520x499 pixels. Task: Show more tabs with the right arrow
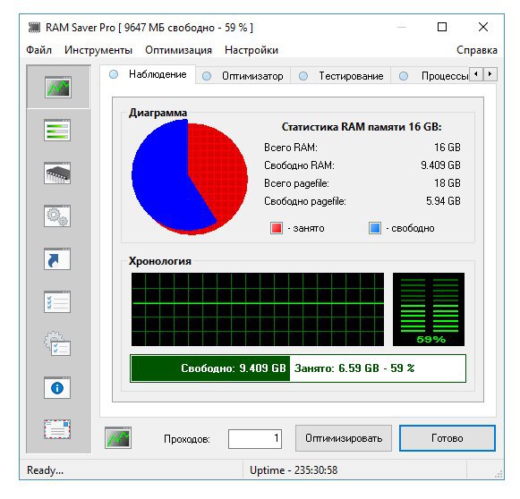tap(490, 74)
